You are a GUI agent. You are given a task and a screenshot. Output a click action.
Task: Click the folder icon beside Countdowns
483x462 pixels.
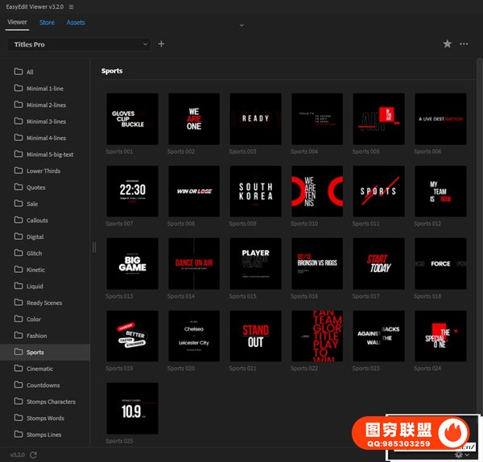[x=18, y=385]
